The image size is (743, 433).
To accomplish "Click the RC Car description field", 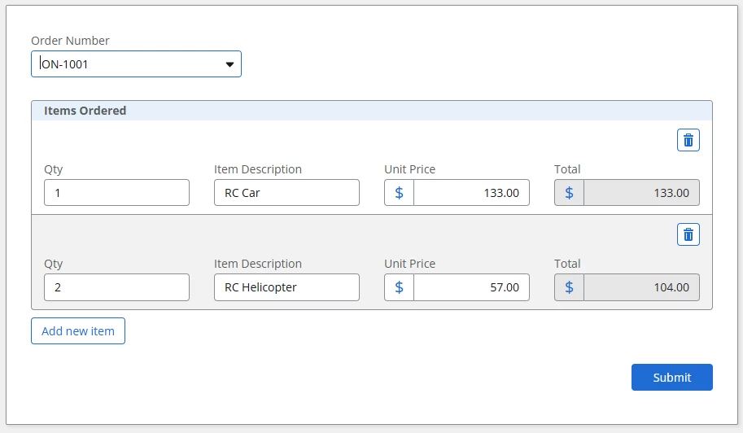I will coord(286,193).
